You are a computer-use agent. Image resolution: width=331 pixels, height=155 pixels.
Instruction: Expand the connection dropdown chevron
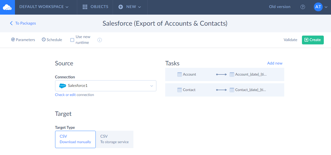(x=151, y=86)
